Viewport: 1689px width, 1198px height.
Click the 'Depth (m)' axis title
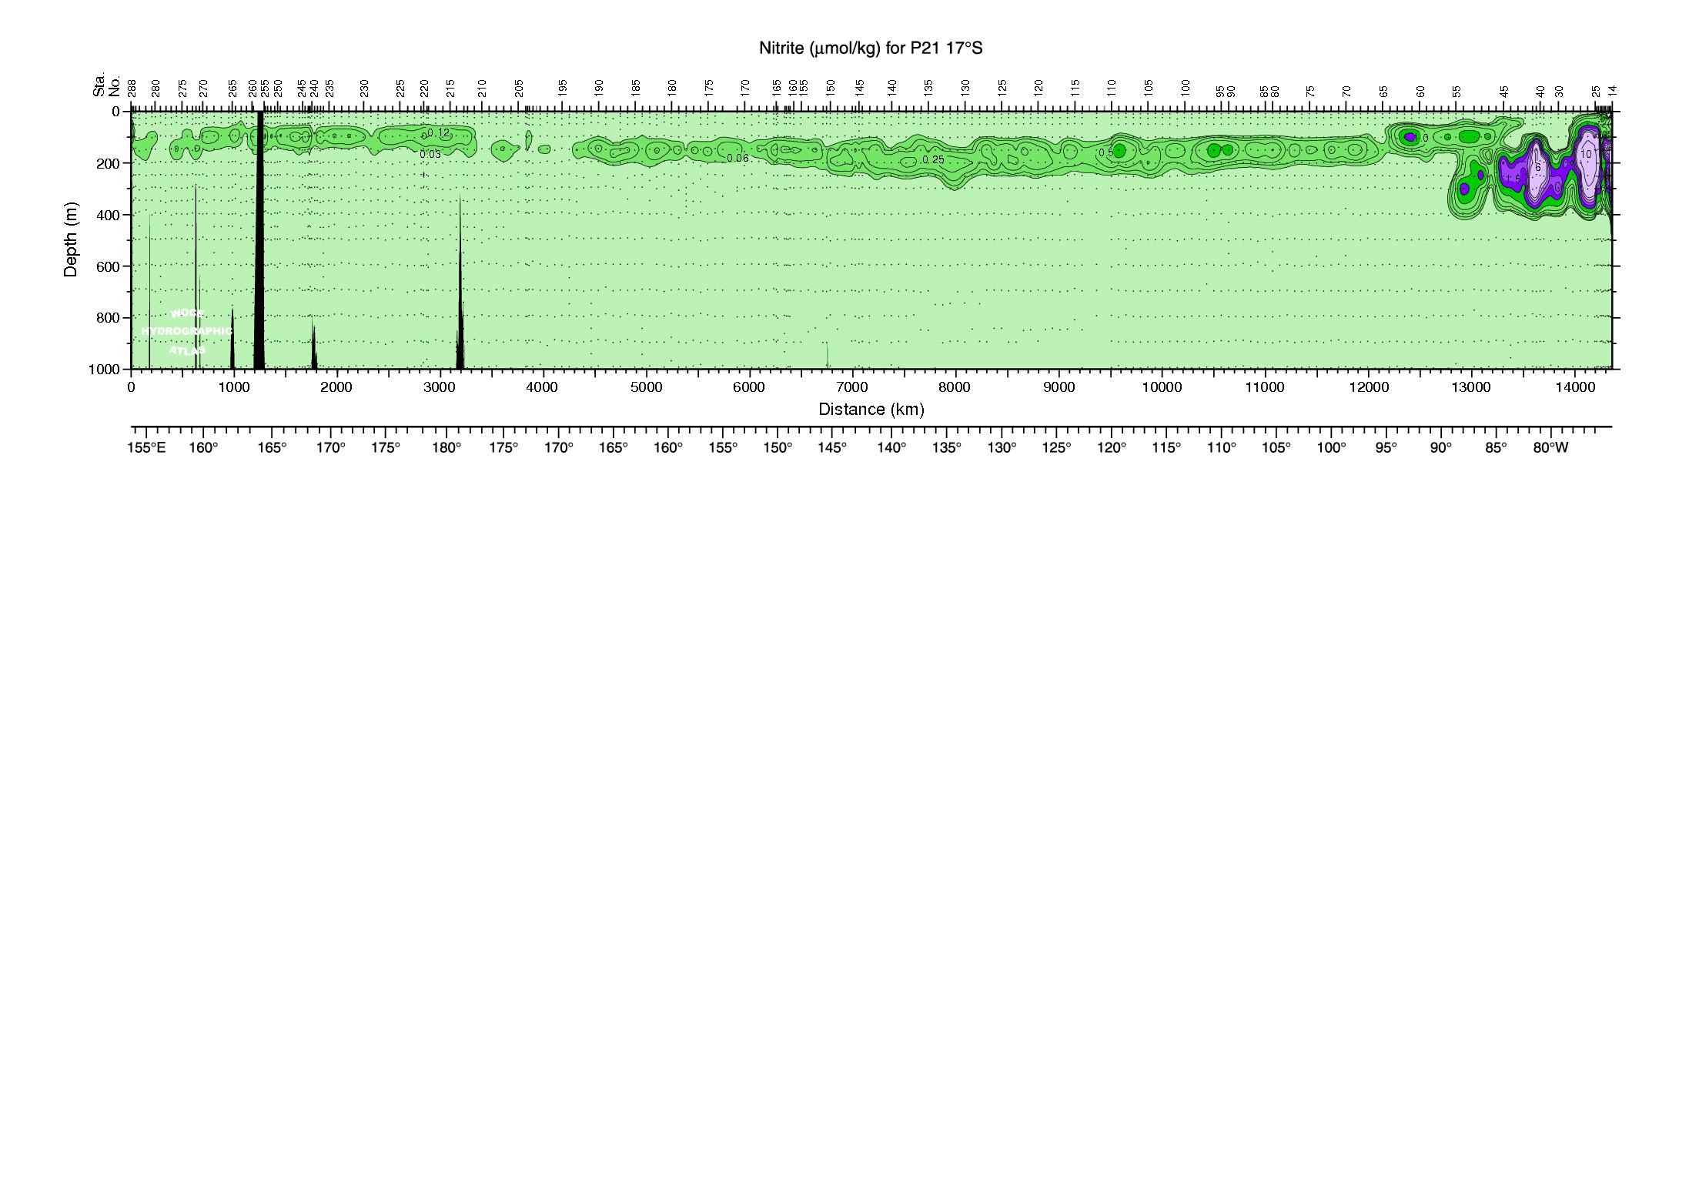[x=71, y=239]
